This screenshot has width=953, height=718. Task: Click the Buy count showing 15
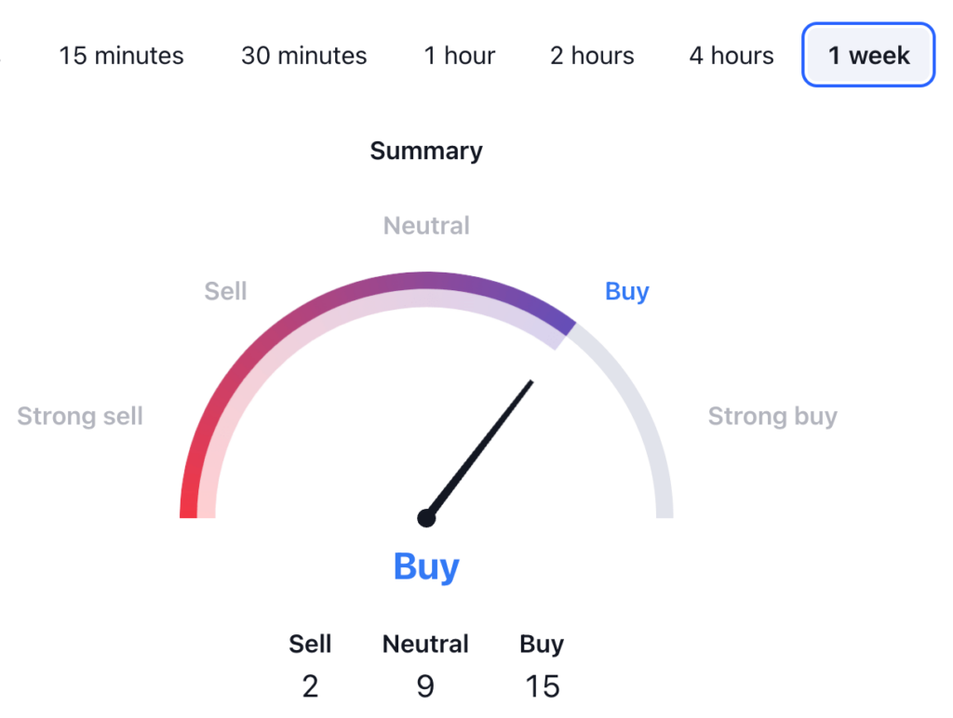click(x=542, y=685)
